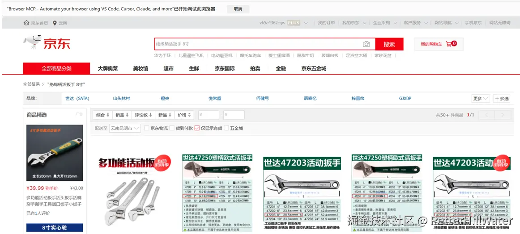The width and height of the screenshot is (520, 234).
Task: Click 取消 in the debugging banner
Action: click(238, 9)
